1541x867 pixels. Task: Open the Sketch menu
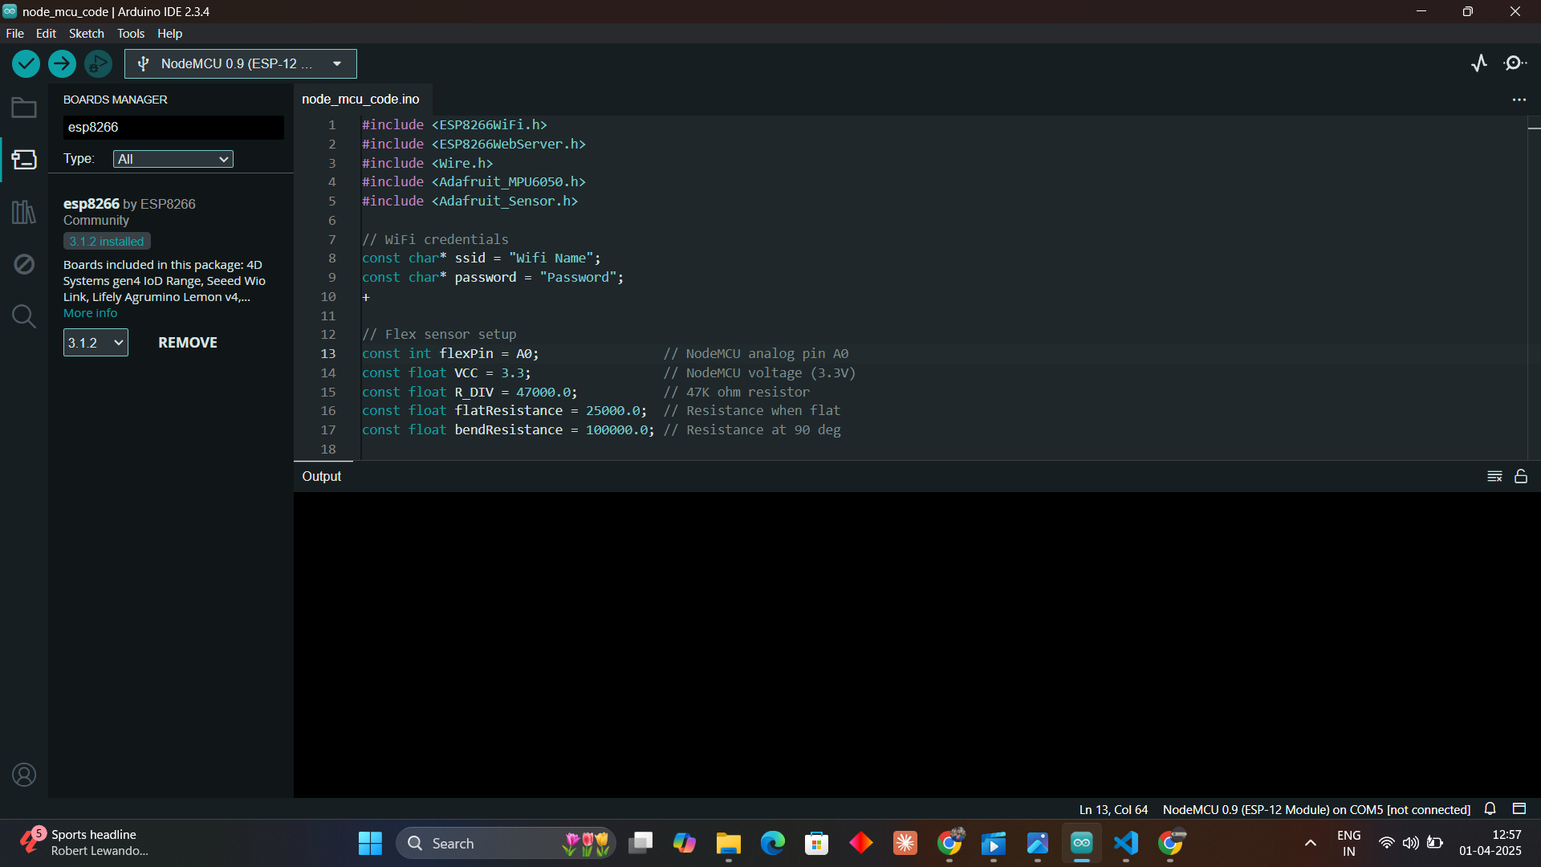(86, 33)
